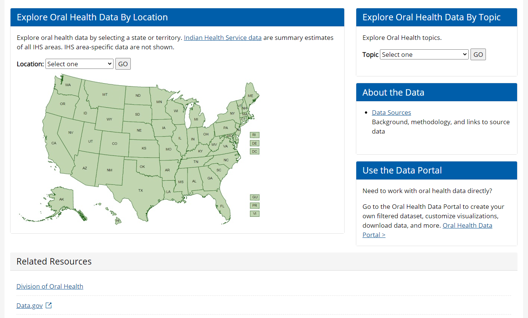Visit the Division of Oral Health link

point(50,286)
